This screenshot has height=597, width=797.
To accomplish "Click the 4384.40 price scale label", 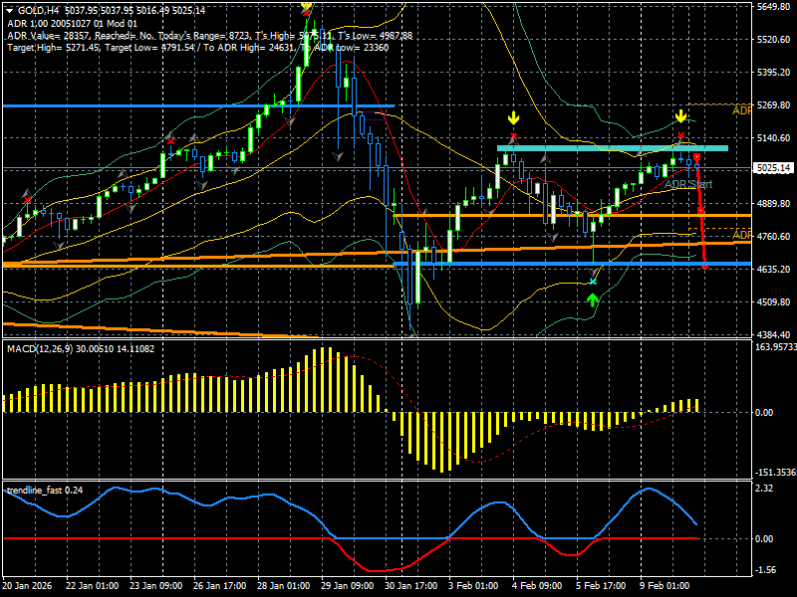I will coord(774,335).
